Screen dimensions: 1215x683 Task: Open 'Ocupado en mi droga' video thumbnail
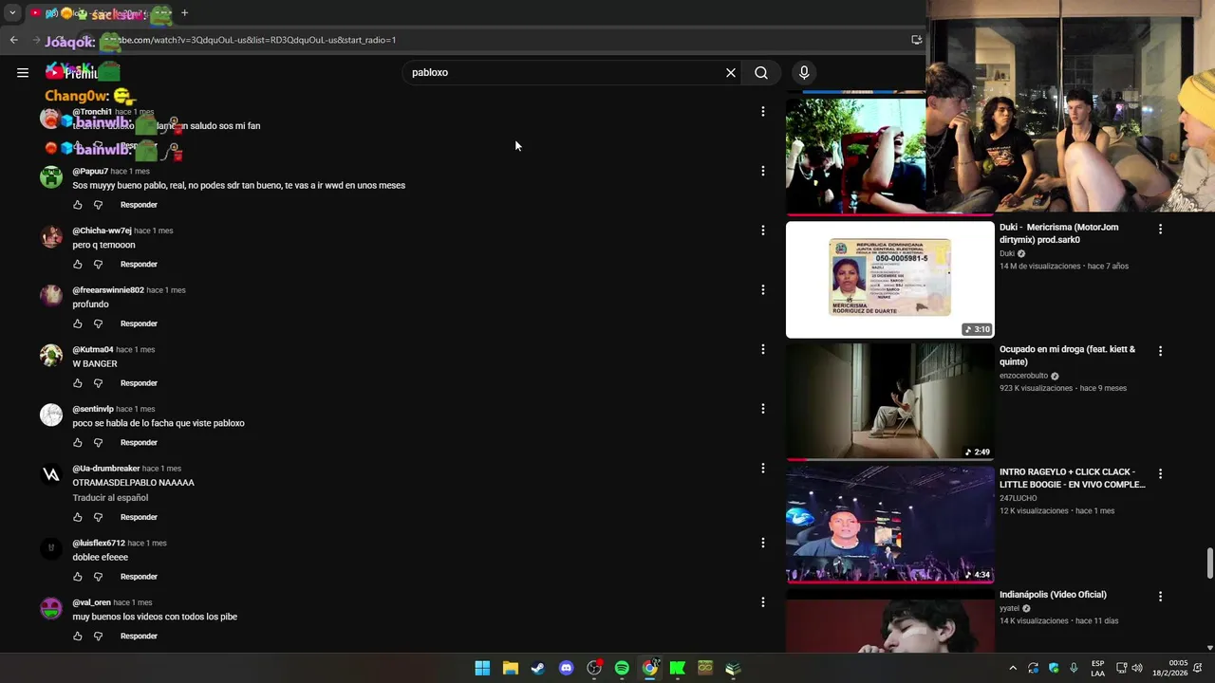(889, 402)
